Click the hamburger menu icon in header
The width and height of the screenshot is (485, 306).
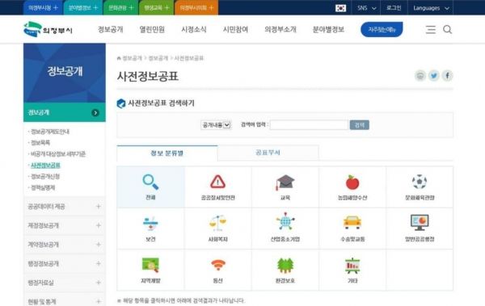[x=431, y=30]
